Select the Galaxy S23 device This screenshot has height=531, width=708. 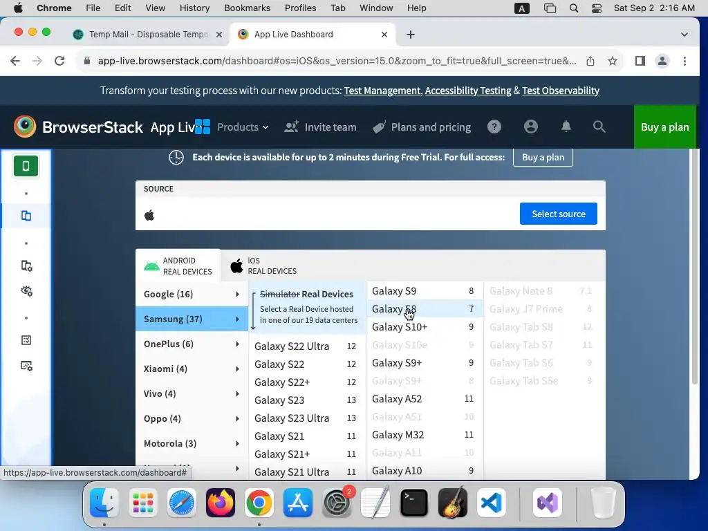[x=306, y=400]
